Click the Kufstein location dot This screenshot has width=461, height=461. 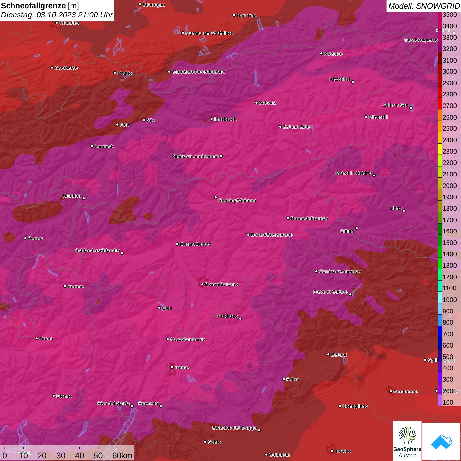click(x=321, y=53)
